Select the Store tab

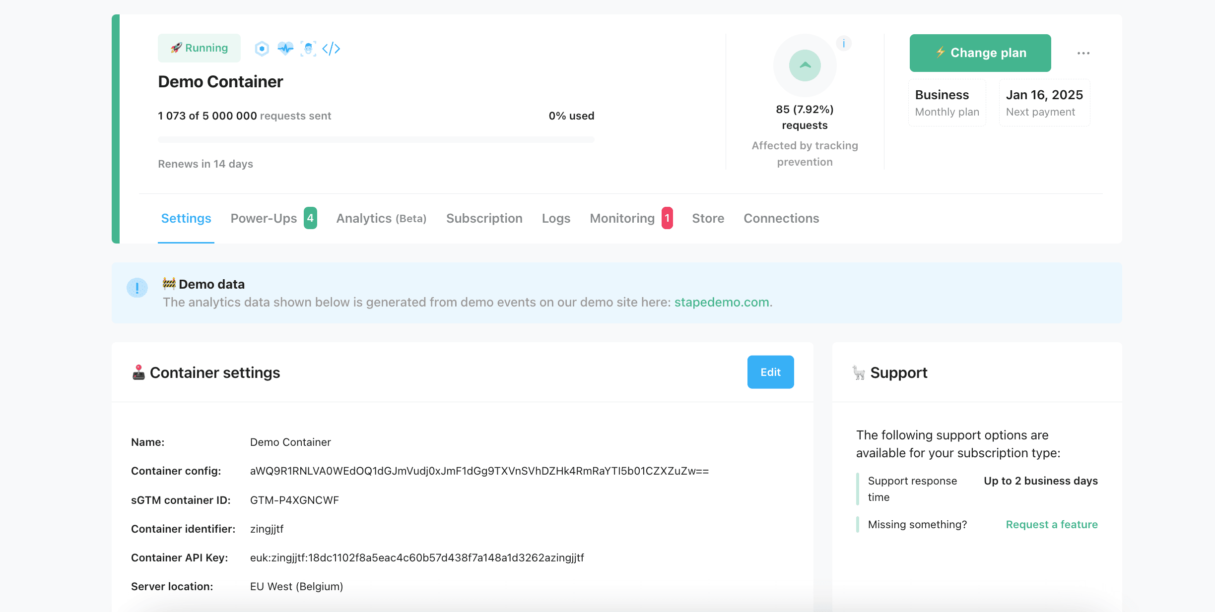tap(708, 218)
